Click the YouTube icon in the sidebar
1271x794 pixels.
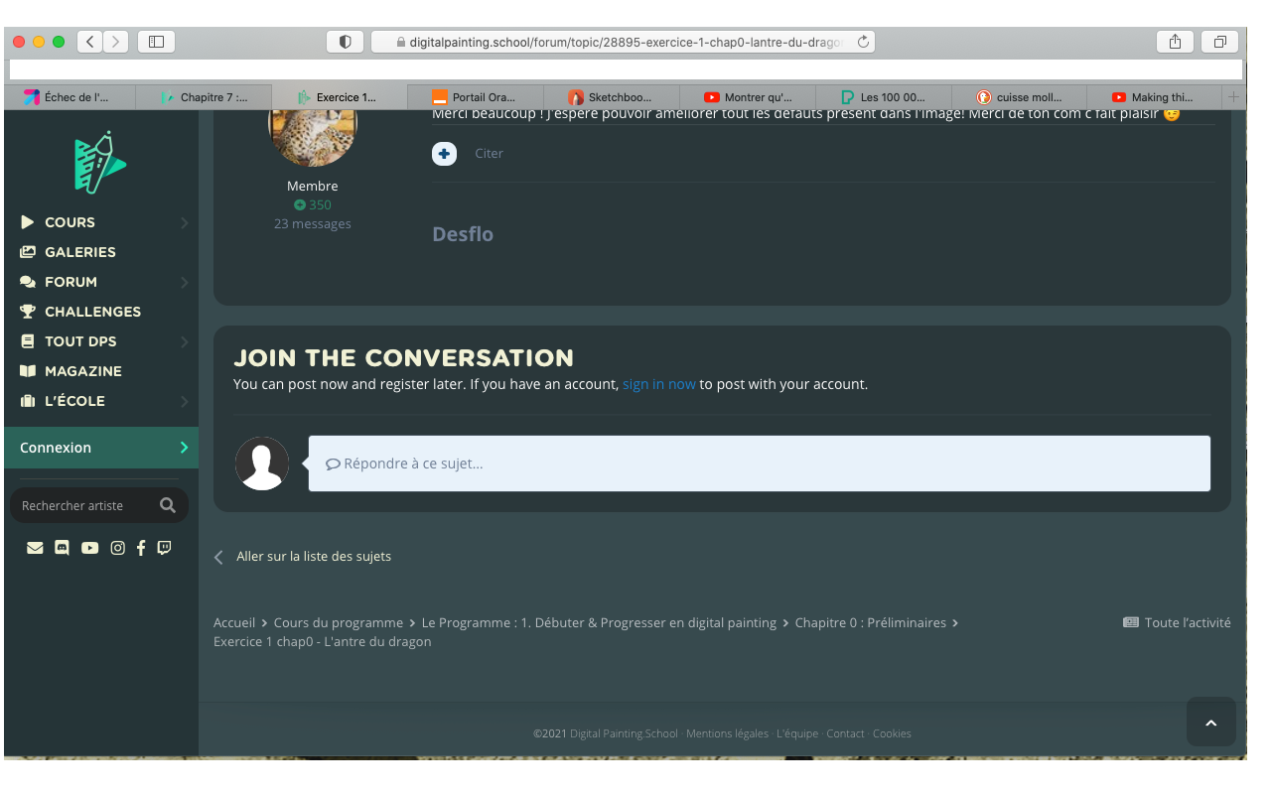[89, 548]
